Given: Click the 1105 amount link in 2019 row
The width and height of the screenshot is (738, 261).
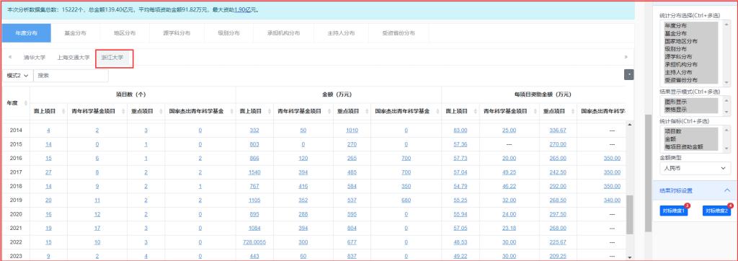Looking at the screenshot, I should pyautogui.click(x=254, y=200).
